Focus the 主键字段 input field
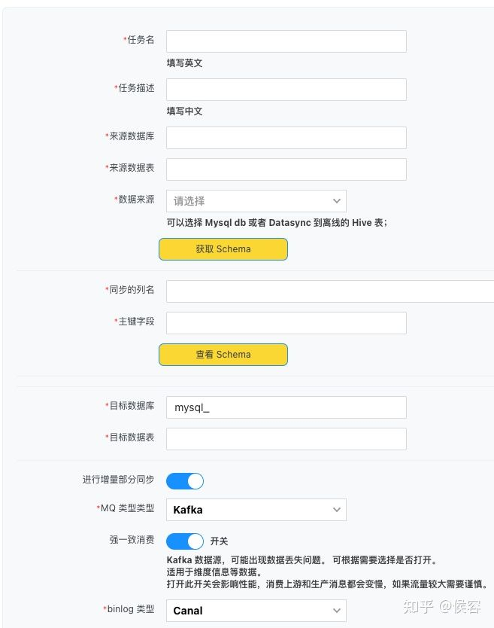 (x=286, y=323)
